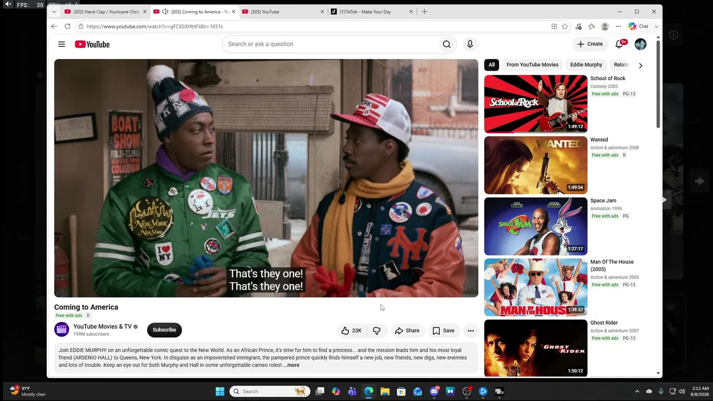Expand the Copilot Chat dropdown arrow

tap(656, 26)
